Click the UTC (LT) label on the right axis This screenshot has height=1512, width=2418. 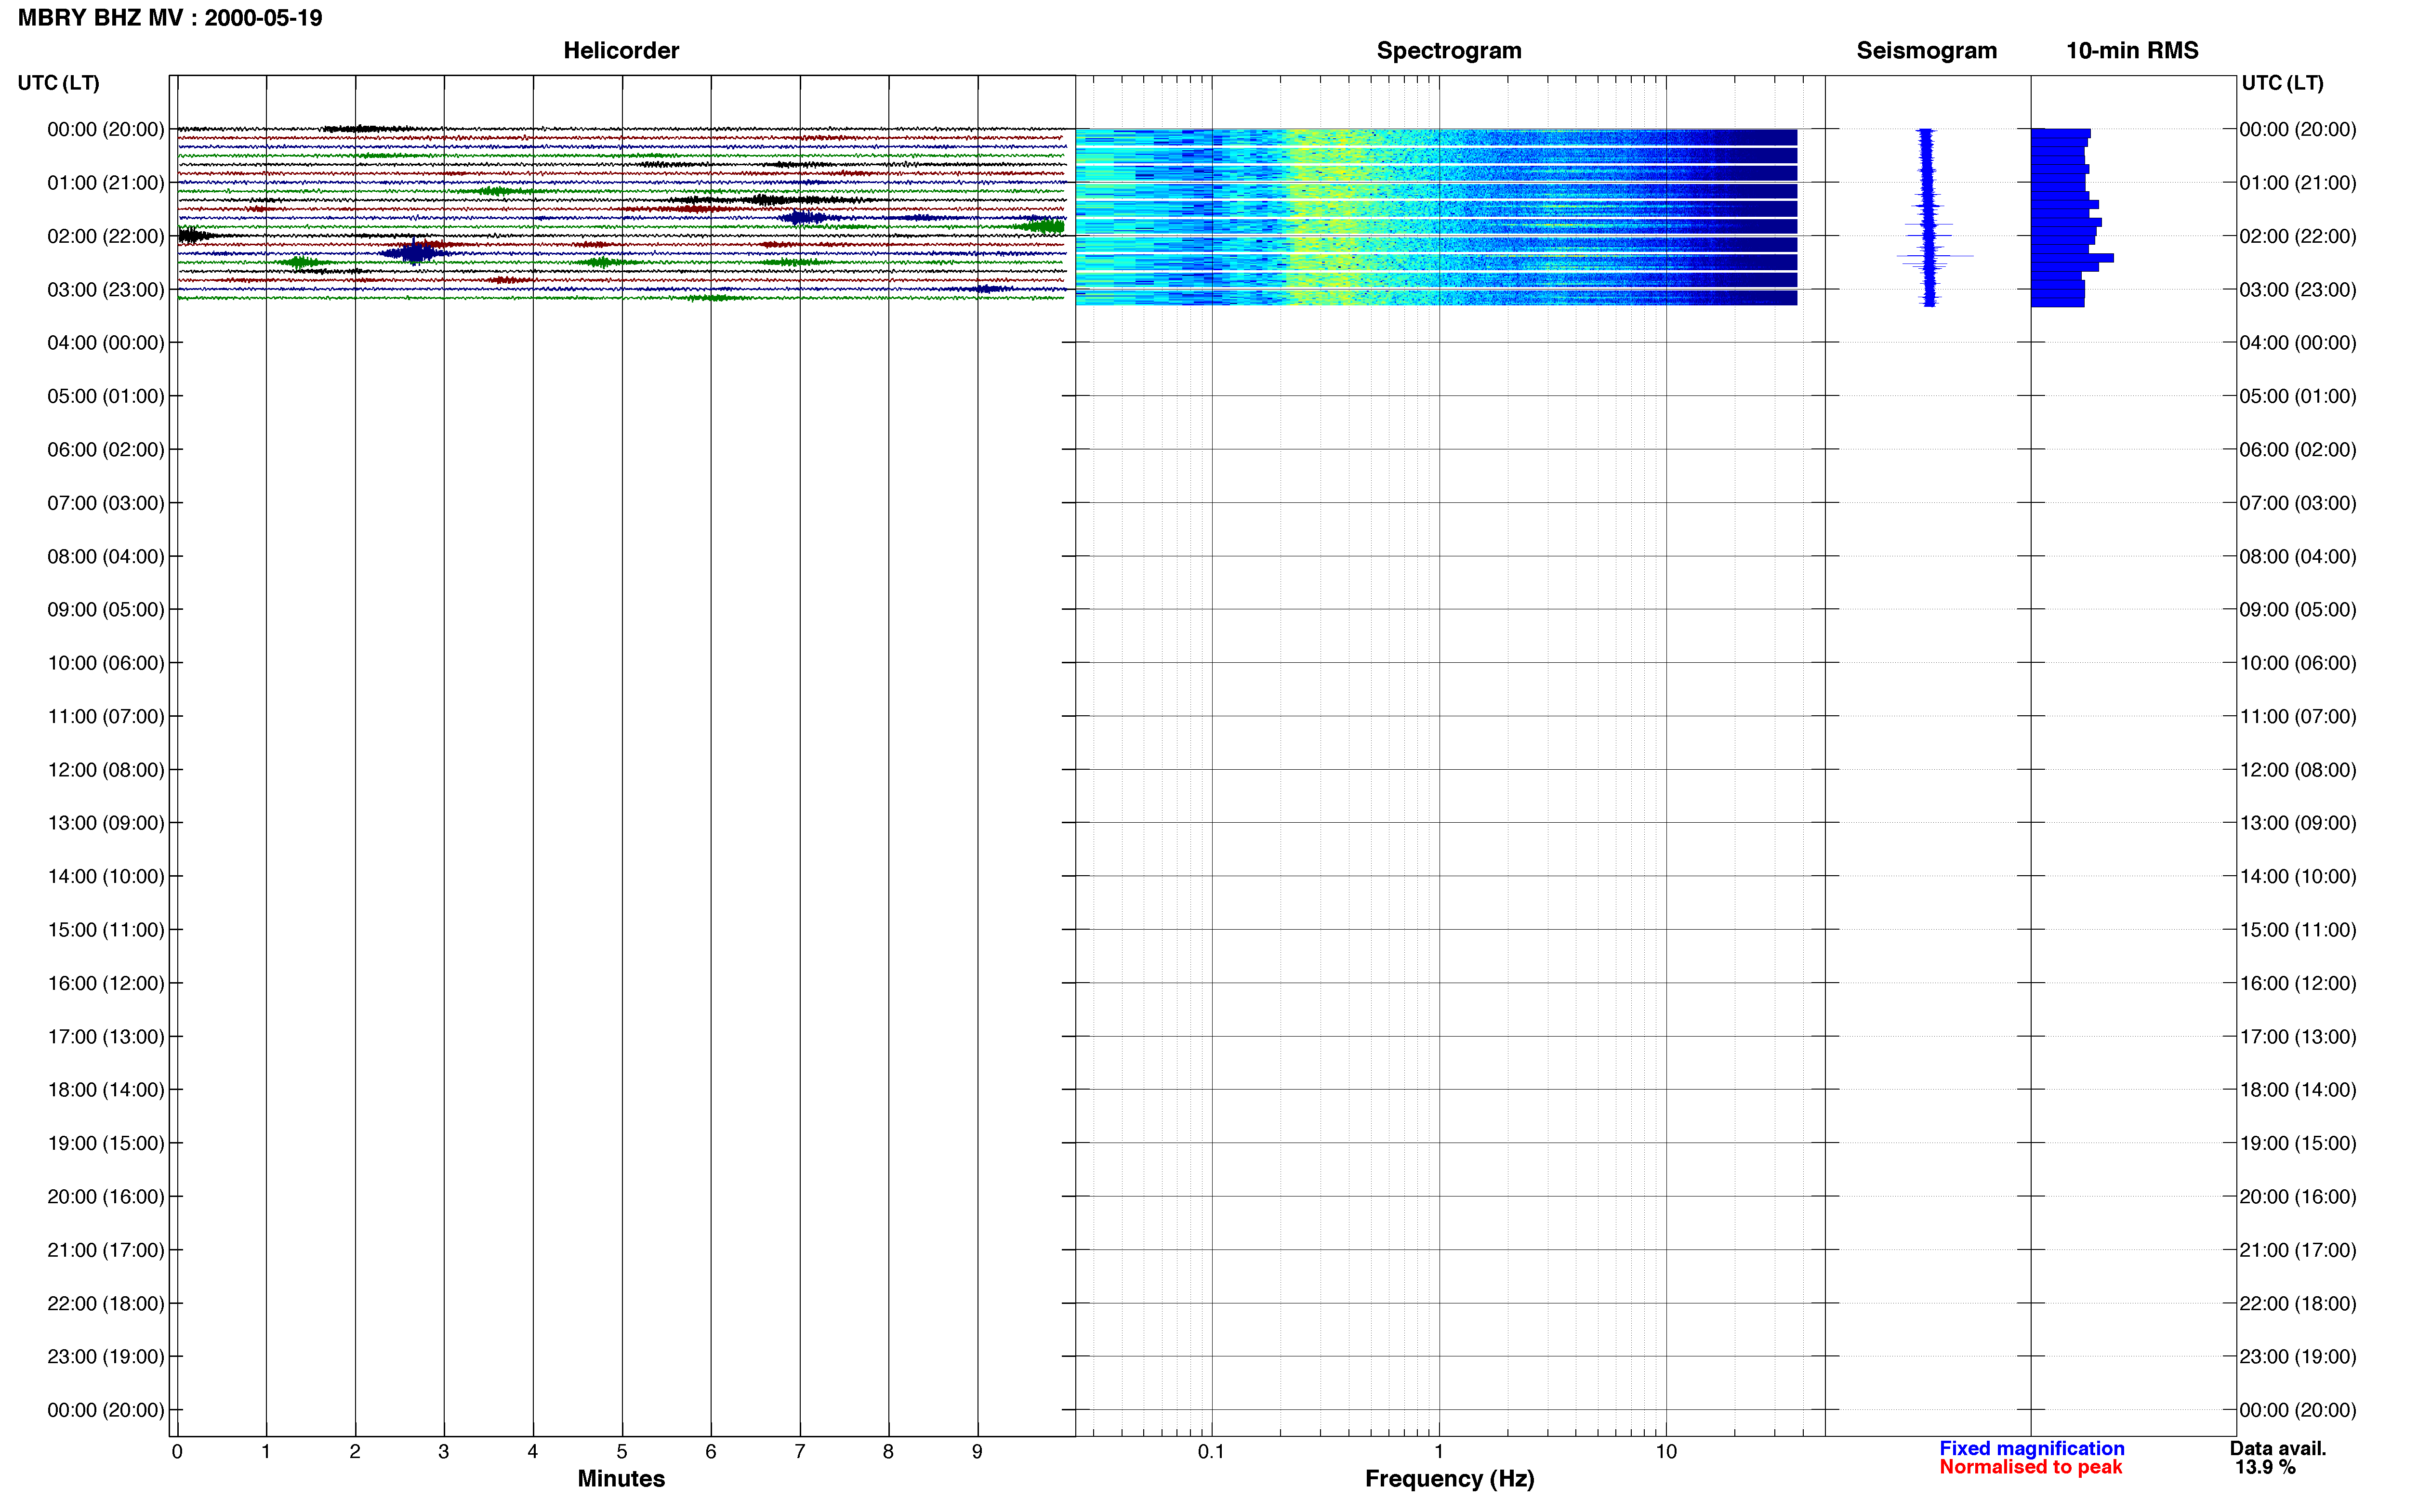tap(2282, 83)
